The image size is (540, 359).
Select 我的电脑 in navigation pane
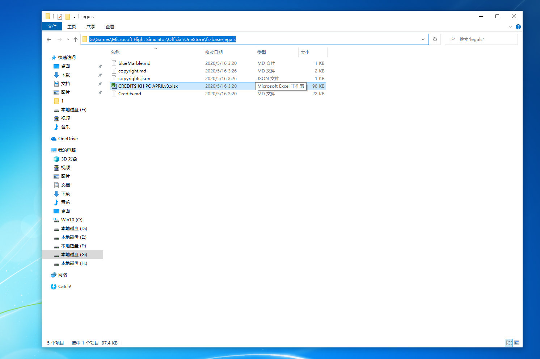tap(67, 150)
